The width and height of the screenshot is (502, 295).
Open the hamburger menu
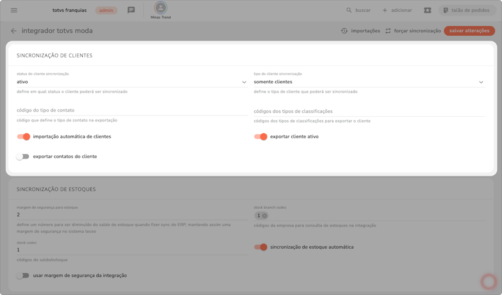click(x=14, y=10)
